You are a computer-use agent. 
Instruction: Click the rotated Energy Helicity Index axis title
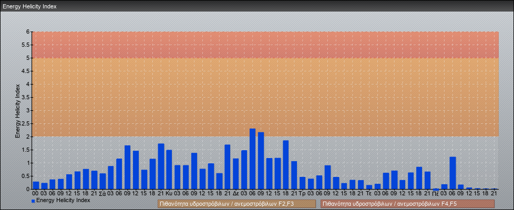(18, 111)
